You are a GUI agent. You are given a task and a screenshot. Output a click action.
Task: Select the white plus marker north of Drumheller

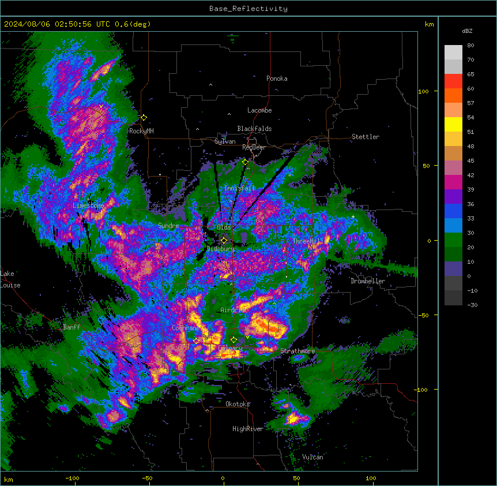click(x=353, y=216)
